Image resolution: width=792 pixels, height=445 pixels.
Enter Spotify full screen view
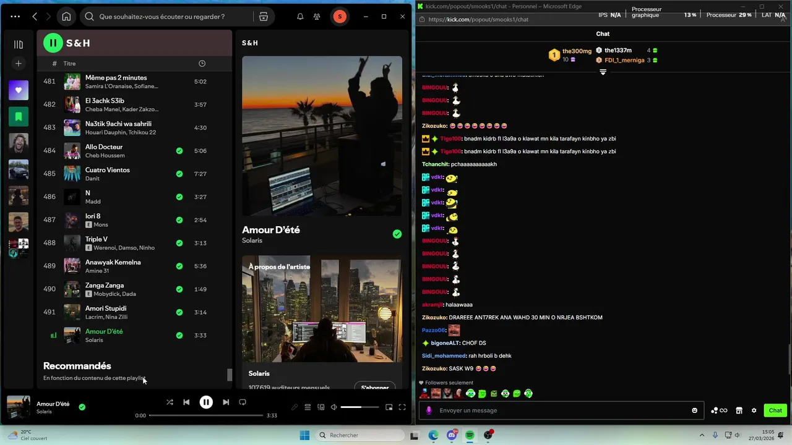click(402, 407)
